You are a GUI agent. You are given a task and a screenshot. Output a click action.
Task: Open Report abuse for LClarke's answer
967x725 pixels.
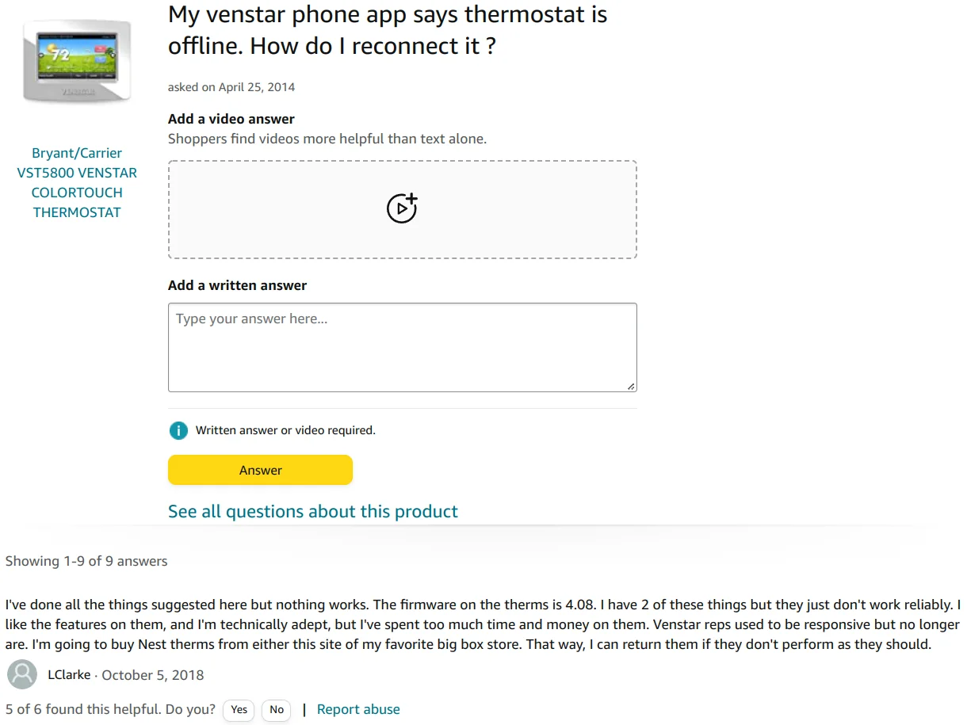358,709
